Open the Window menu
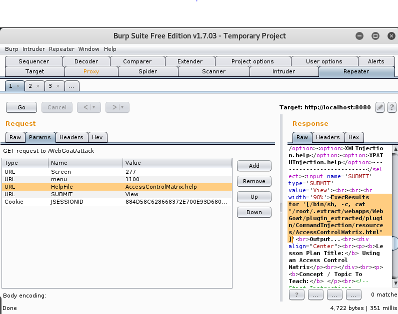The width and height of the screenshot is (398, 314). (89, 49)
